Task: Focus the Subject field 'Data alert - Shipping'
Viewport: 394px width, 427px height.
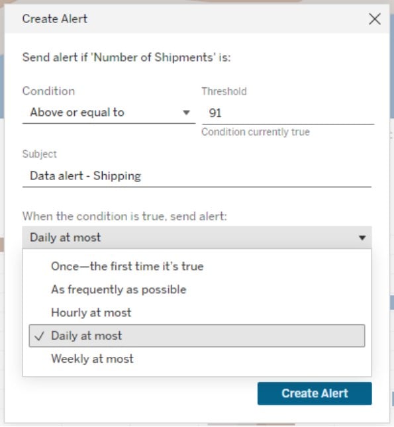Action: coord(197,176)
